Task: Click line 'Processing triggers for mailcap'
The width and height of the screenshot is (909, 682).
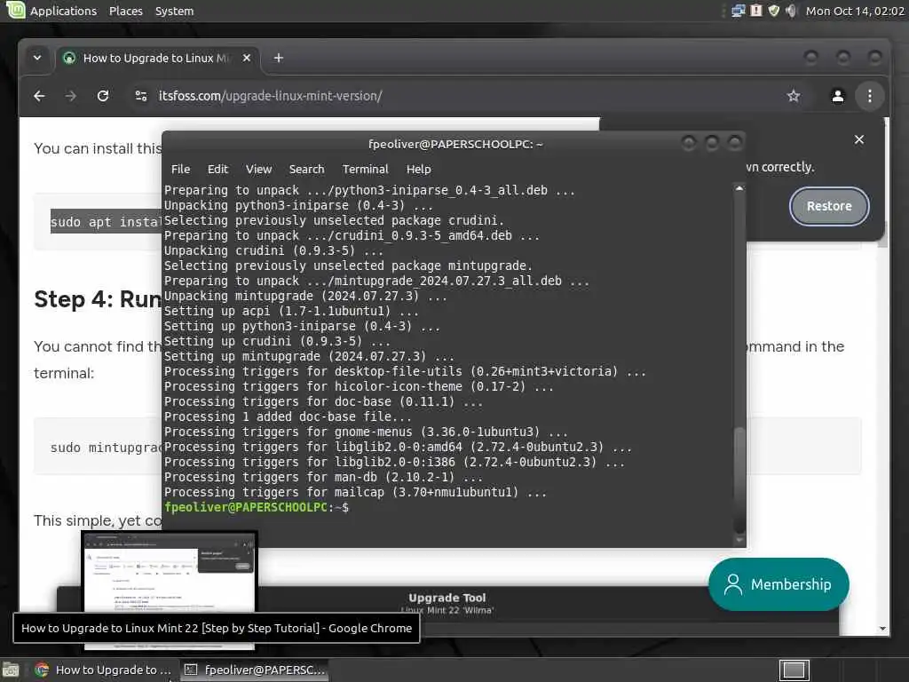Action: pyautogui.click(x=355, y=492)
